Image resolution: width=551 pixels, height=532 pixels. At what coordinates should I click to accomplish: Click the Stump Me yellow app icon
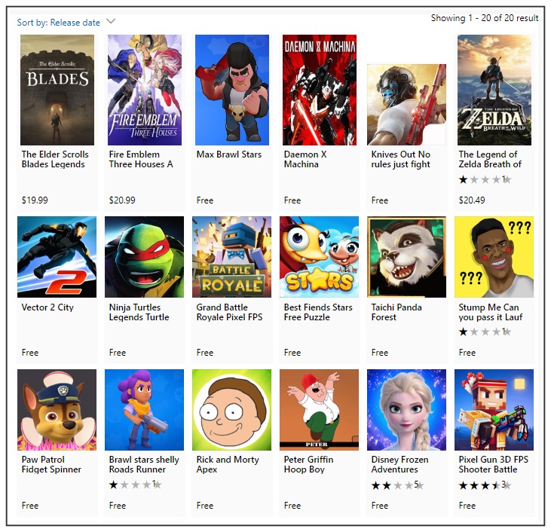(x=494, y=257)
